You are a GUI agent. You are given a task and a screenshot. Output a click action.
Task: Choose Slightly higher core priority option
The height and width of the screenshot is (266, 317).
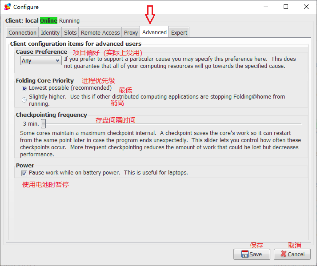[24, 100]
